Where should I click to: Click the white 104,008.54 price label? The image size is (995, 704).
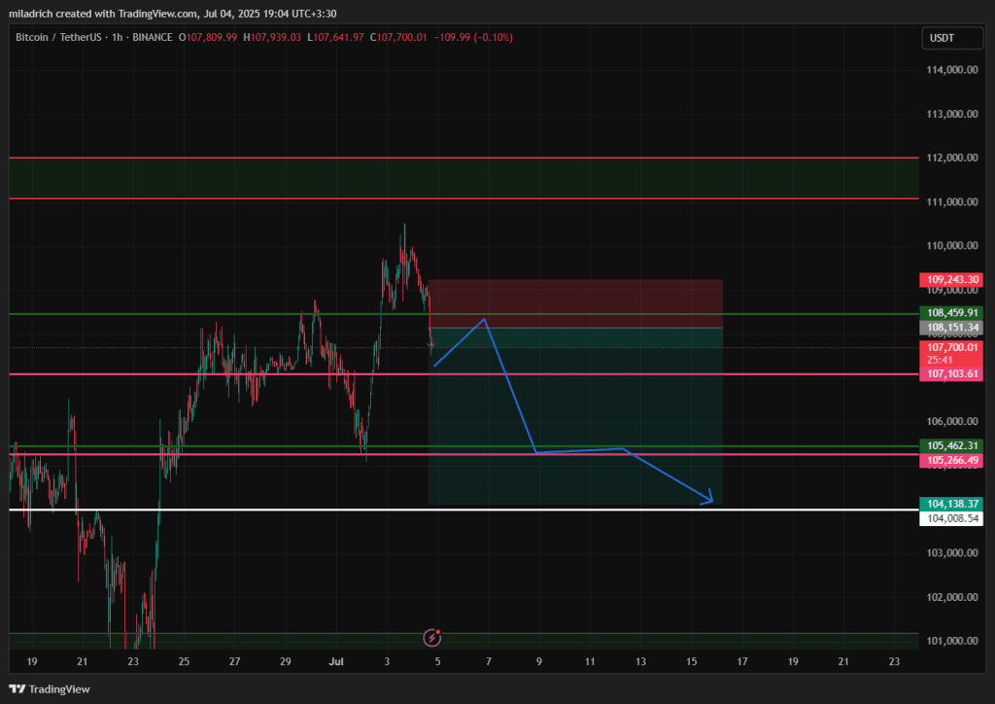(x=950, y=519)
